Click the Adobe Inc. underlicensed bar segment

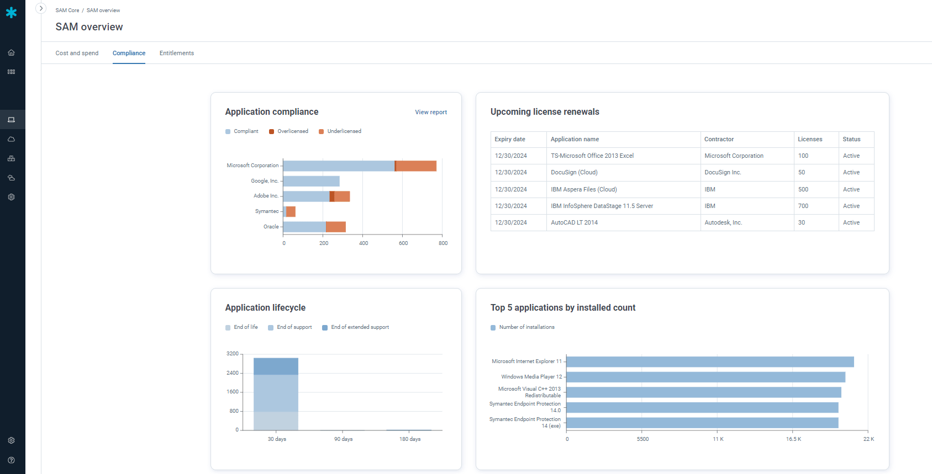pos(342,196)
